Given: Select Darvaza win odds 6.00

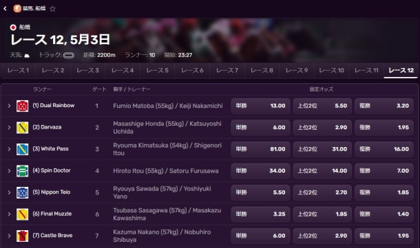Looking at the screenshot, I should [261, 128].
